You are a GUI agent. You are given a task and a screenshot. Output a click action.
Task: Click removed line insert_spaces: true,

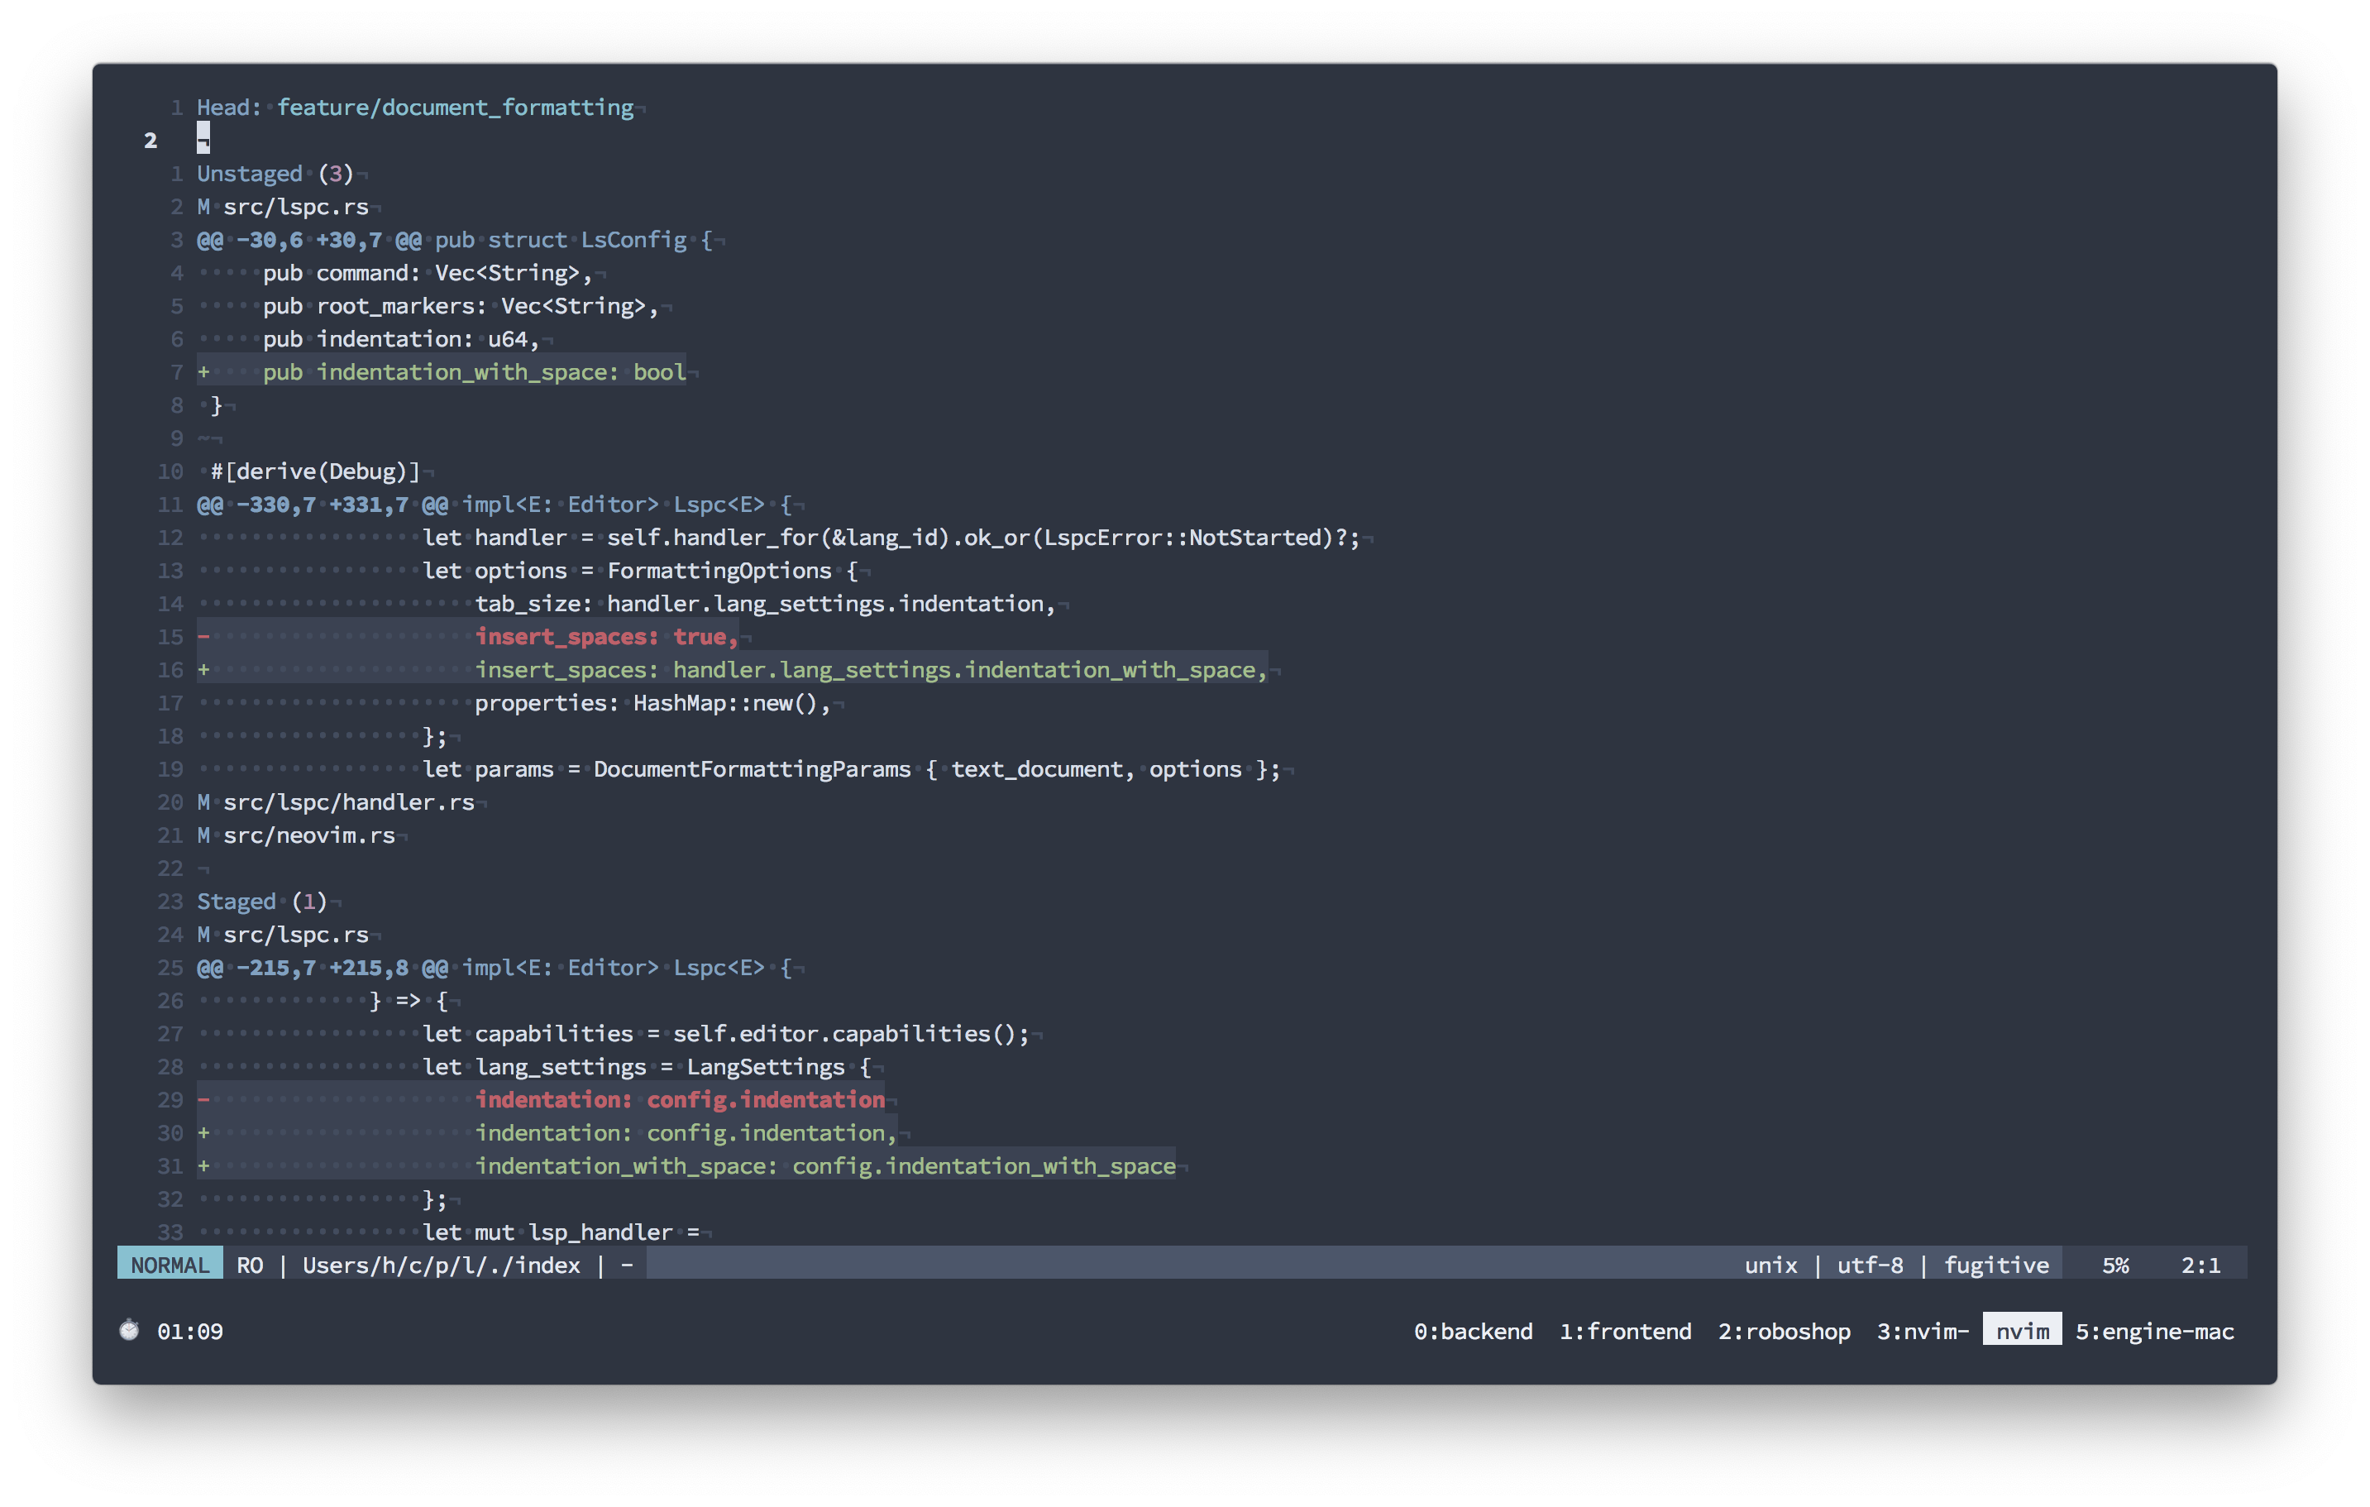[x=467, y=637]
